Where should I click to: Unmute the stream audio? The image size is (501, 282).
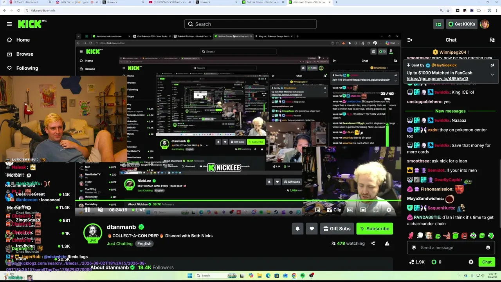coord(101,210)
